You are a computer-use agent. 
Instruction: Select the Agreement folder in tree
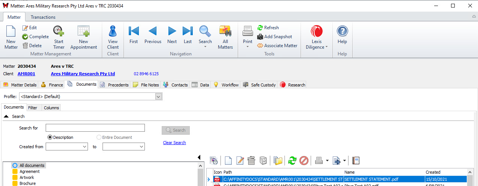pos(30,171)
